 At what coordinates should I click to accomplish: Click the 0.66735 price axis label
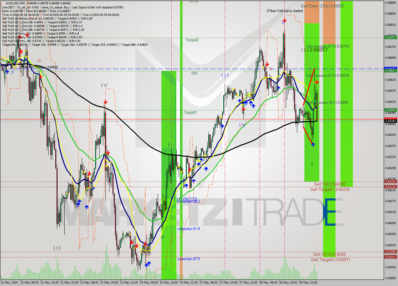[391, 47]
